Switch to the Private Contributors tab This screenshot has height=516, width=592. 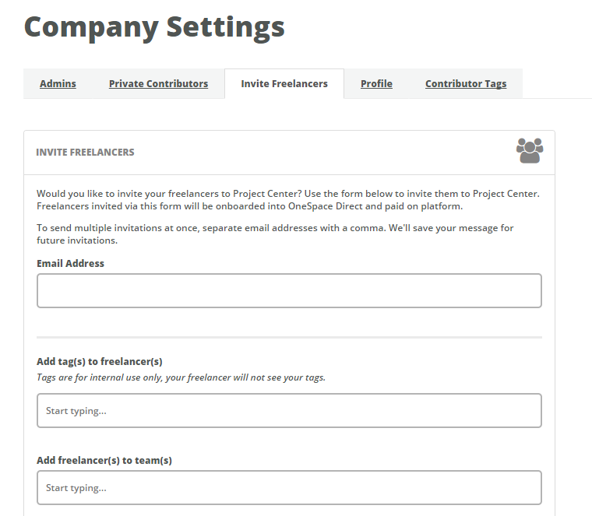pyautogui.click(x=159, y=84)
